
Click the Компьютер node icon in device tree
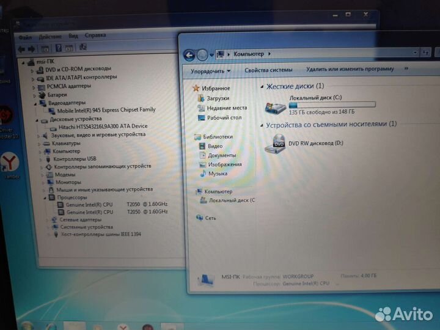pos(48,152)
